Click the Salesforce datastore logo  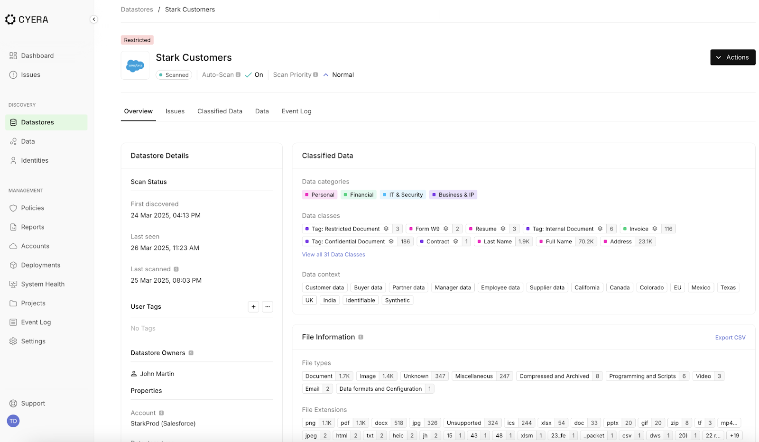135,65
